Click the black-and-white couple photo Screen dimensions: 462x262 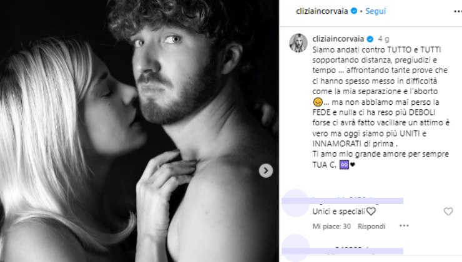point(139,131)
